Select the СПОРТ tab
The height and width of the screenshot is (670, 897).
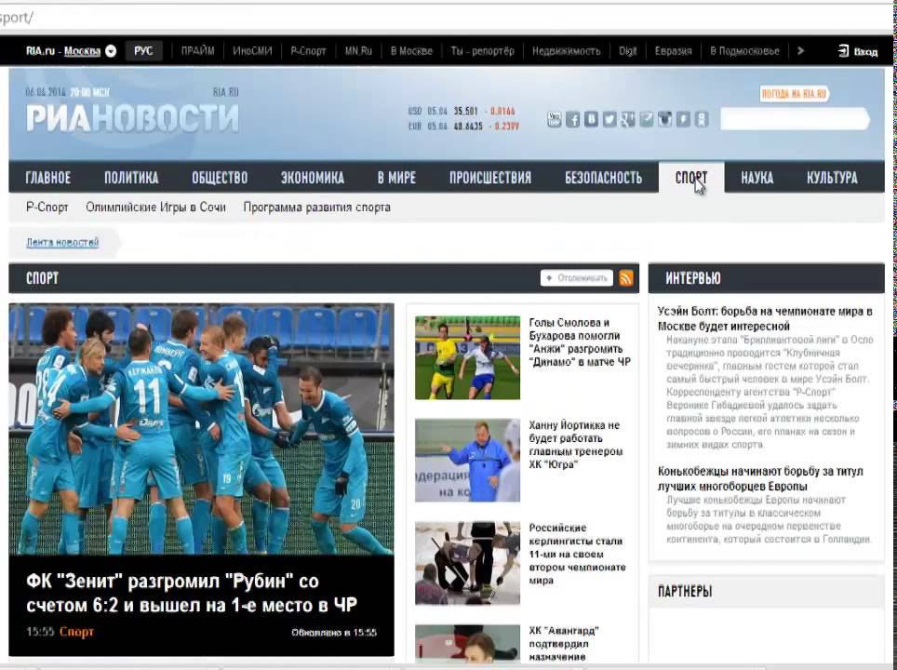691,178
